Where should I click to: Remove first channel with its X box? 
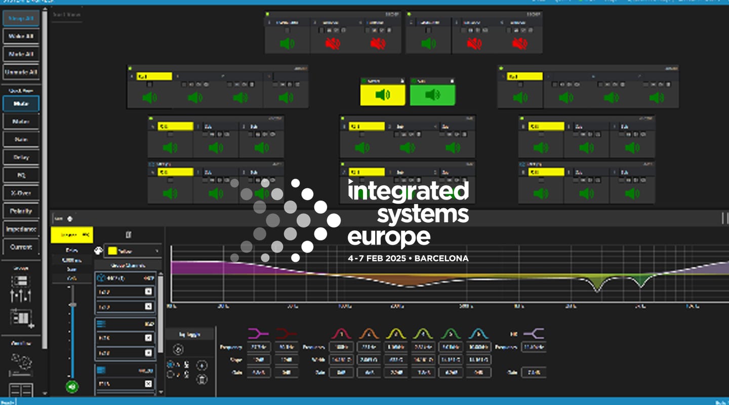tap(148, 291)
